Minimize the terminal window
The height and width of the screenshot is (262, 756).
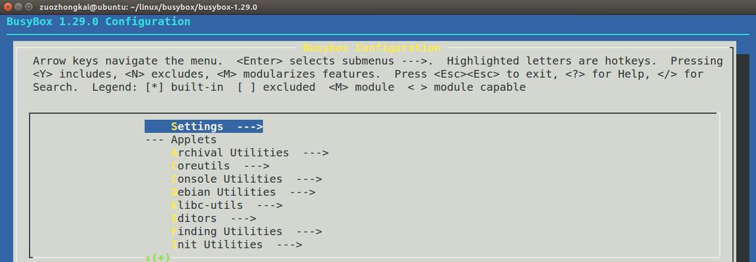pos(18,7)
